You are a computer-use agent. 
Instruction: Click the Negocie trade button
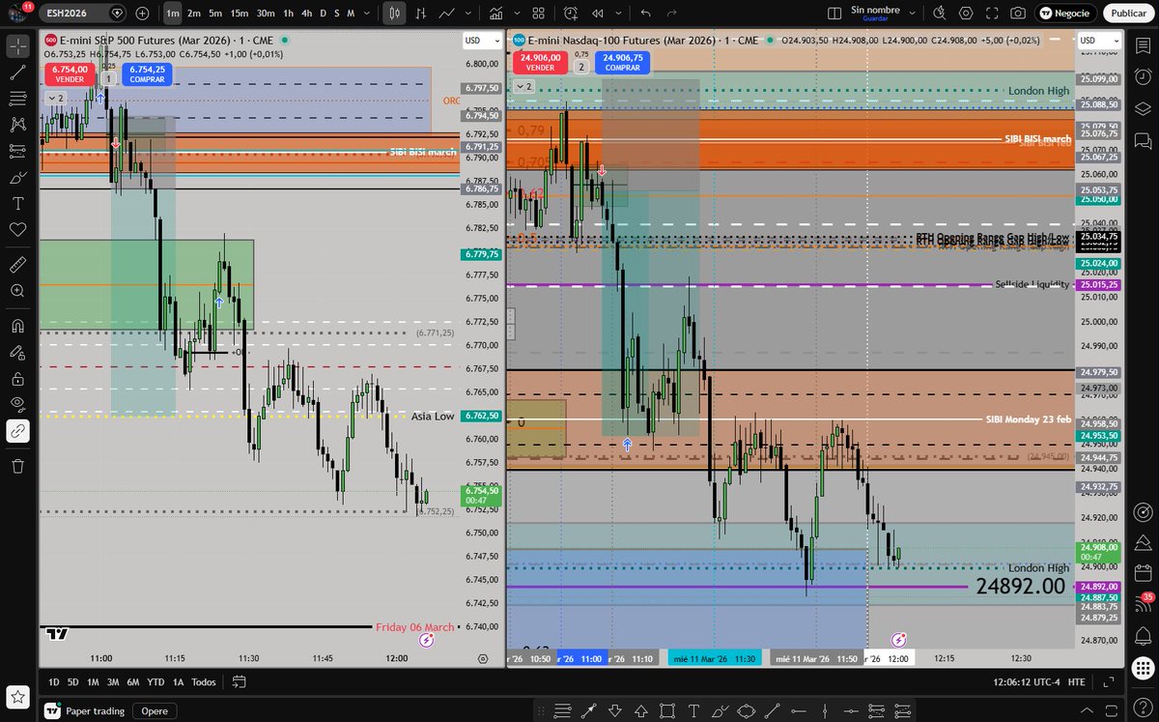[x=1066, y=14]
